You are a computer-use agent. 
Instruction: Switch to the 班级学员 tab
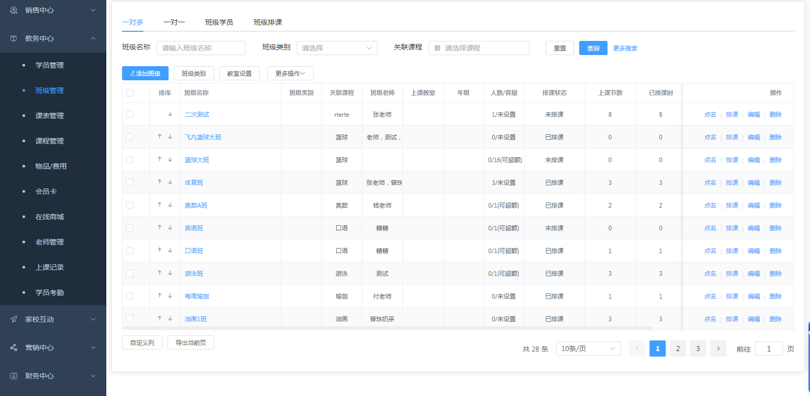click(x=219, y=22)
